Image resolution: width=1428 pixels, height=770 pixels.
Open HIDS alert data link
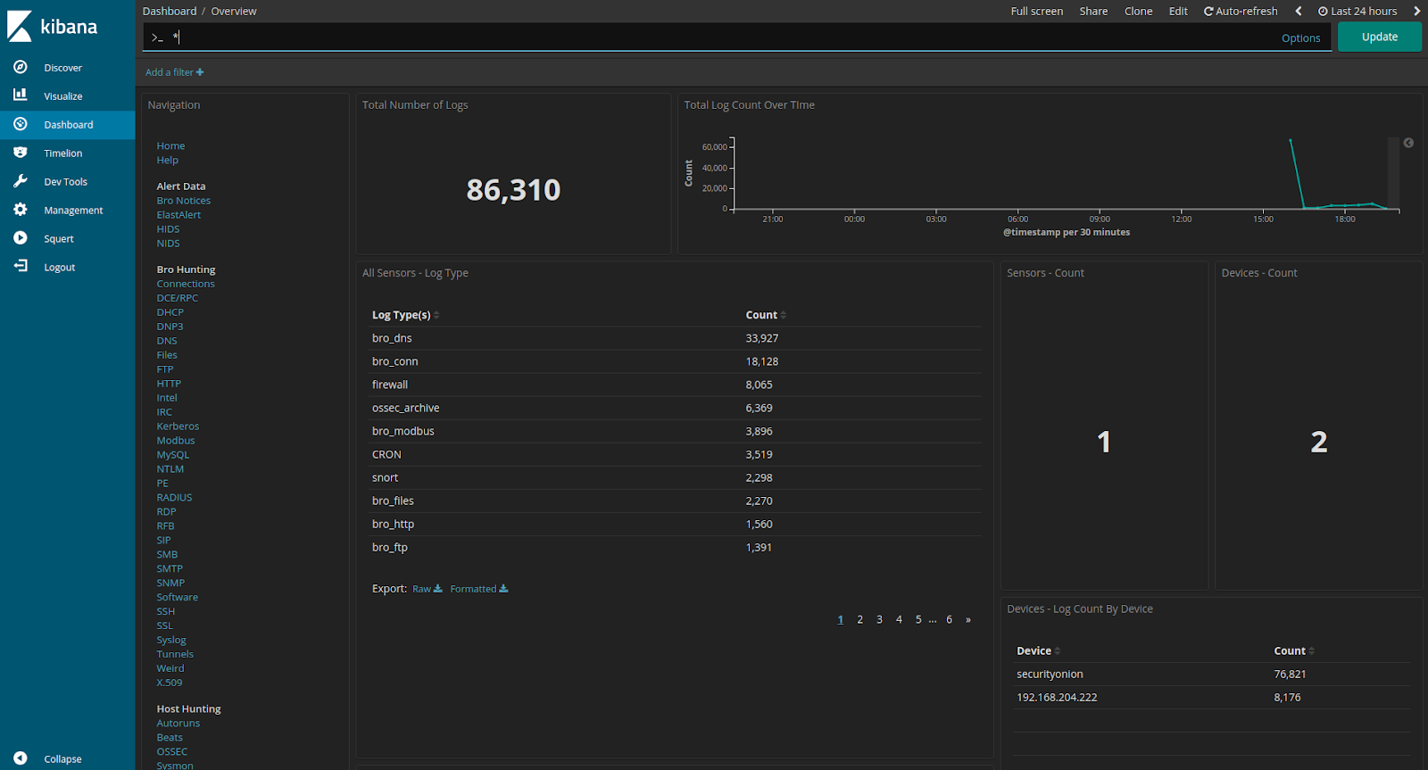[x=168, y=229]
